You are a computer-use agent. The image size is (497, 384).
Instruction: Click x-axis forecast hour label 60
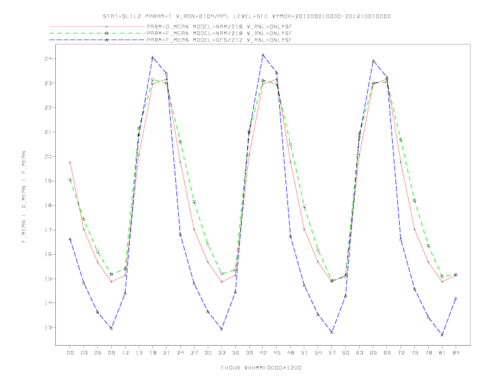click(346, 353)
